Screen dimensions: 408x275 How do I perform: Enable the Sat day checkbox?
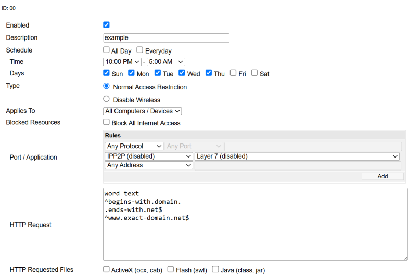point(254,73)
